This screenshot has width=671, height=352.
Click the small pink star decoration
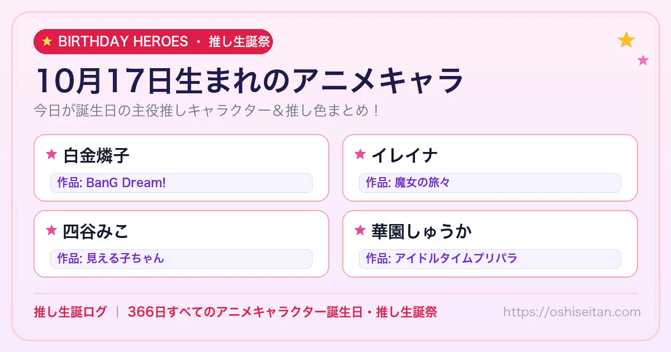643,60
